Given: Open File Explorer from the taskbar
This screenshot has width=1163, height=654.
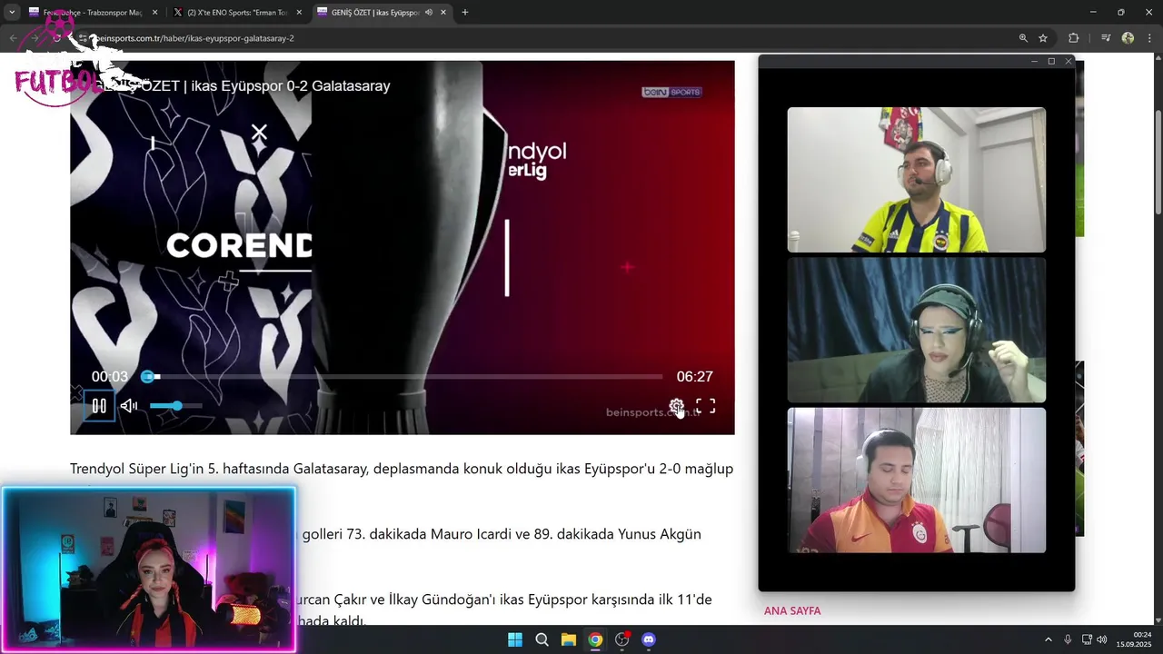Looking at the screenshot, I should coord(569,639).
